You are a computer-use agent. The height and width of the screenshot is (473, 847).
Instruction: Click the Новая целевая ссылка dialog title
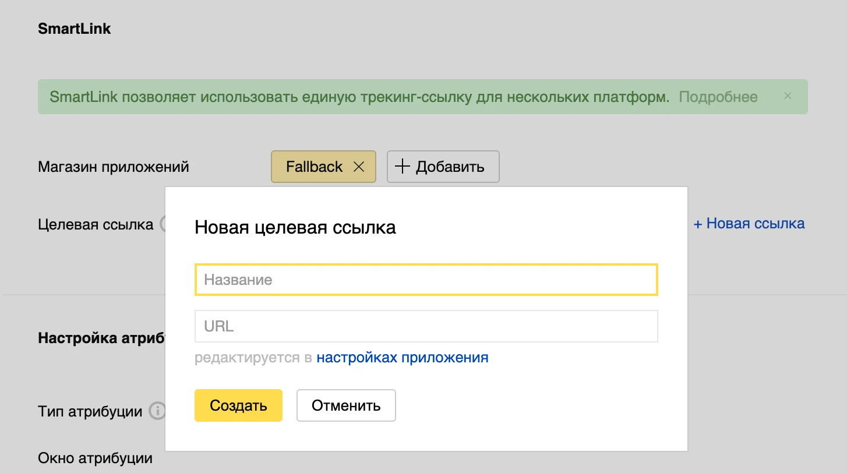[294, 228]
